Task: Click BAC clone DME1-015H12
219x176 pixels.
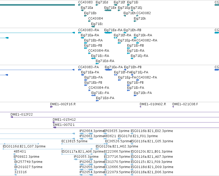Action: pos(64,120)
